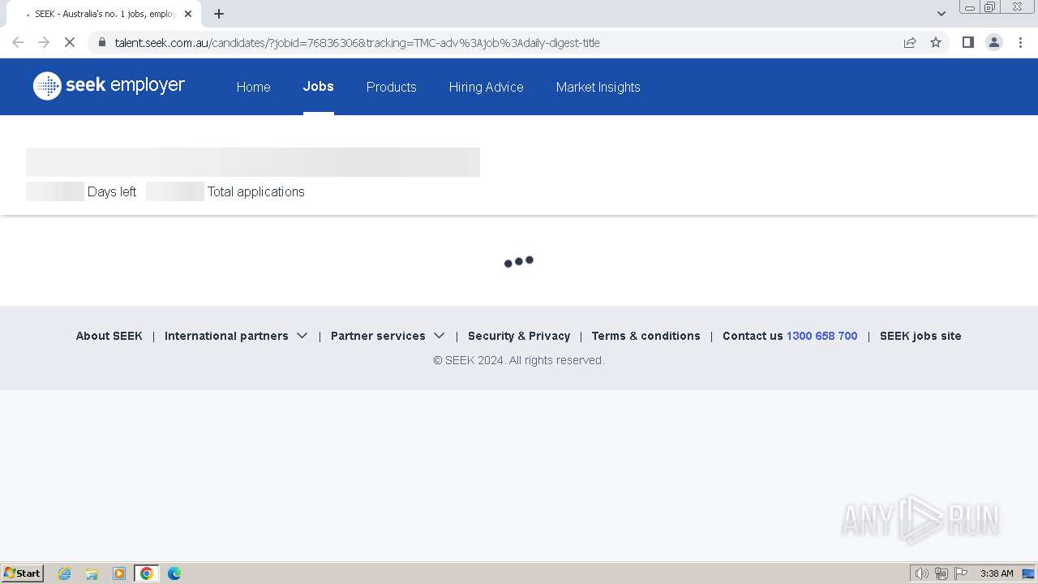Expand International partners dropdown
The height and width of the screenshot is (584, 1038).
point(236,336)
